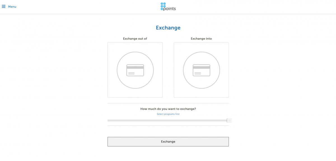Screen dimensions: 336x161
Task: Click circle outline edge in Exchange into box
Action: pyautogui.click(x=183, y=70)
